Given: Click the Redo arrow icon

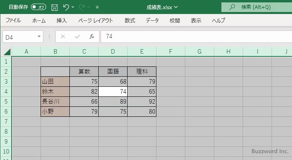Looking at the screenshot, I should coord(82,7).
